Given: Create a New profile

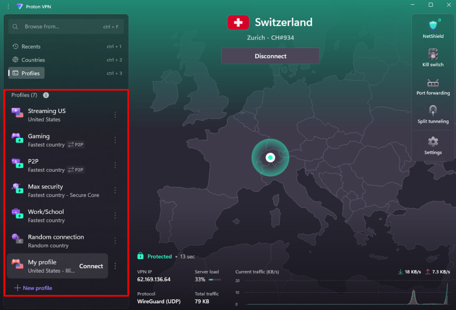Looking at the screenshot, I should (x=33, y=288).
